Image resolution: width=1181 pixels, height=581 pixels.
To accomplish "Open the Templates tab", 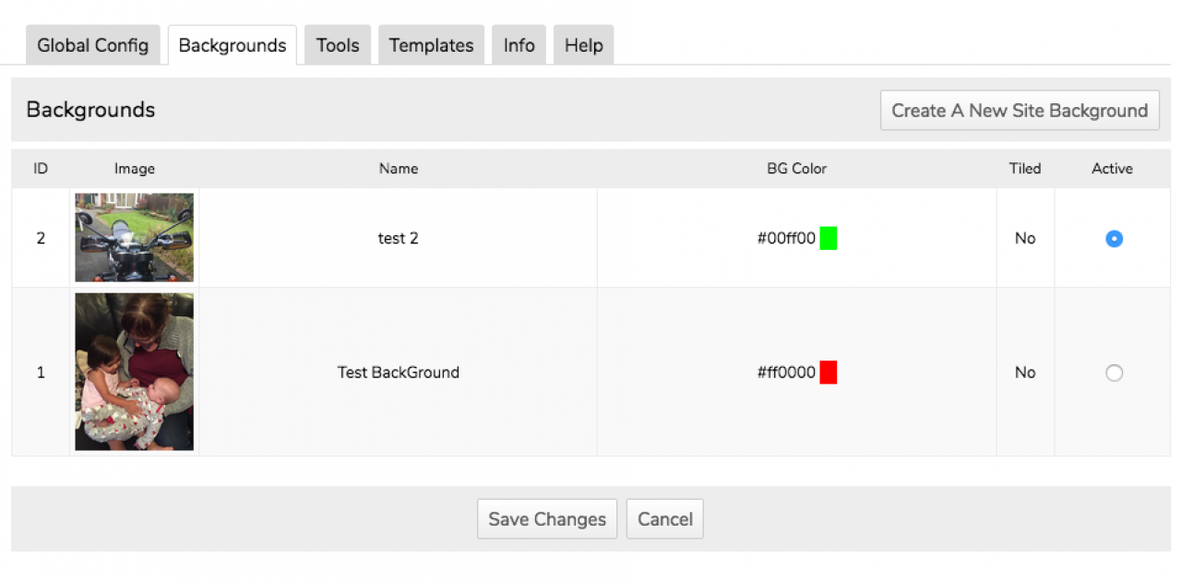I will 431,45.
